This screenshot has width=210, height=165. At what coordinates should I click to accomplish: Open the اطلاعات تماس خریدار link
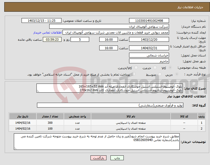pyautogui.click(x=47, y=32)
